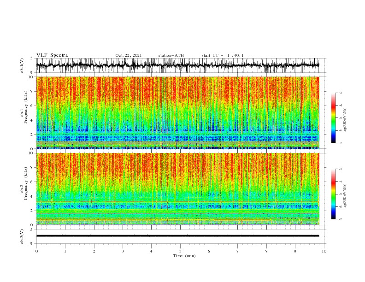Click time axis tick label "10"
The height and width of the screenshot is (282, 365).
324,251
